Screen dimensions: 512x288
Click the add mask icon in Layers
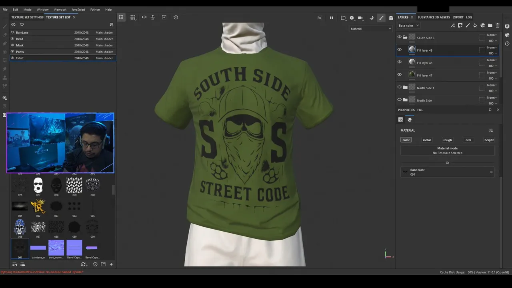[460, 26]
